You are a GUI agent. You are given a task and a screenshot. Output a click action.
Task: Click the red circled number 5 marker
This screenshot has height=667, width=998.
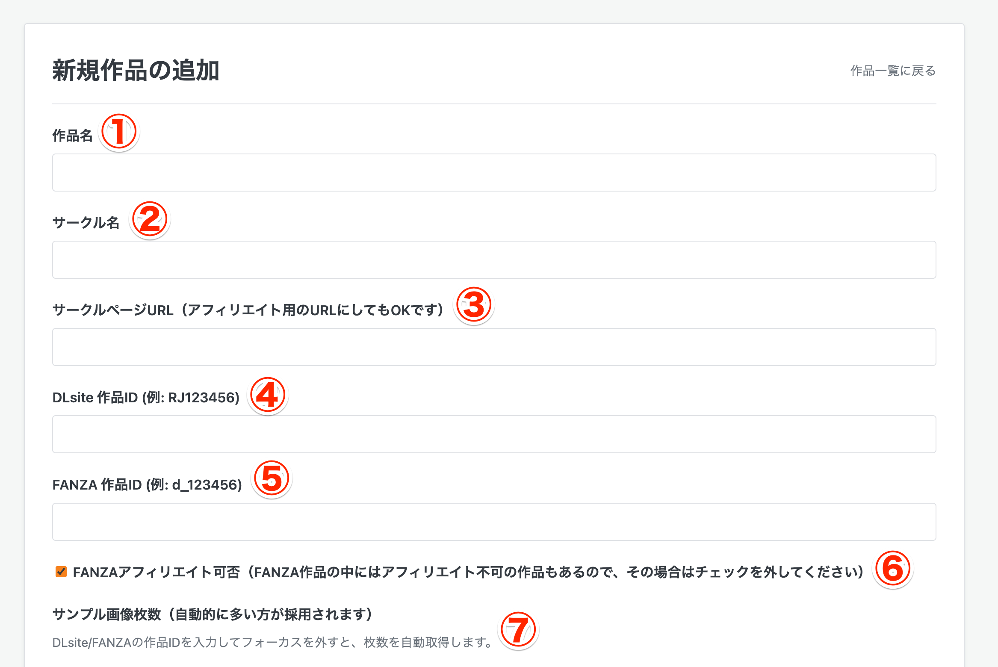tap(272, 479)
